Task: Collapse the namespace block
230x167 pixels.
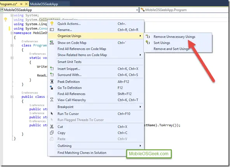Action: 12,33
